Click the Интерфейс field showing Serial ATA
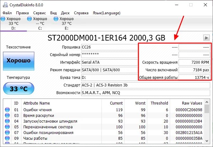The height and width of the screenshot is (147, 213). pos(109,62)
